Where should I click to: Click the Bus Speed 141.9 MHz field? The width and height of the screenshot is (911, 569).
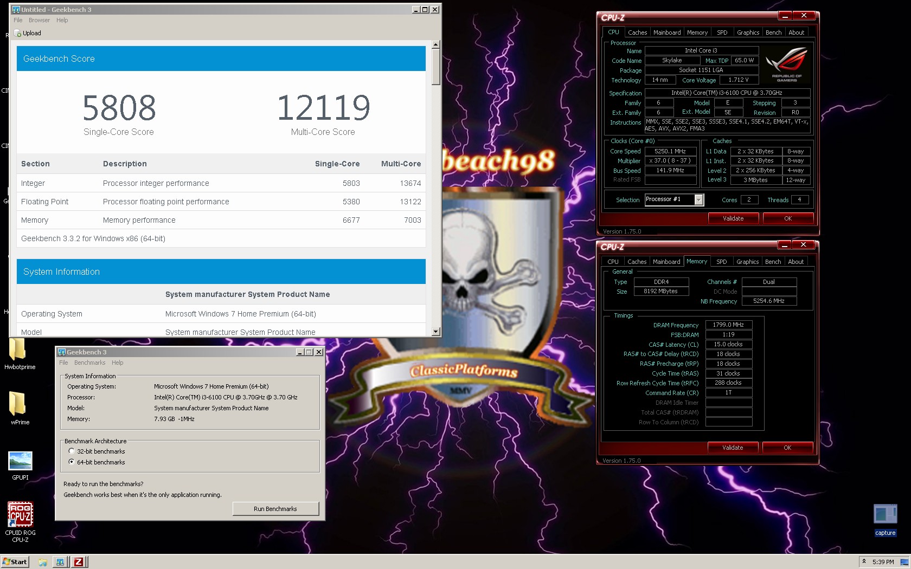point(670,170)
